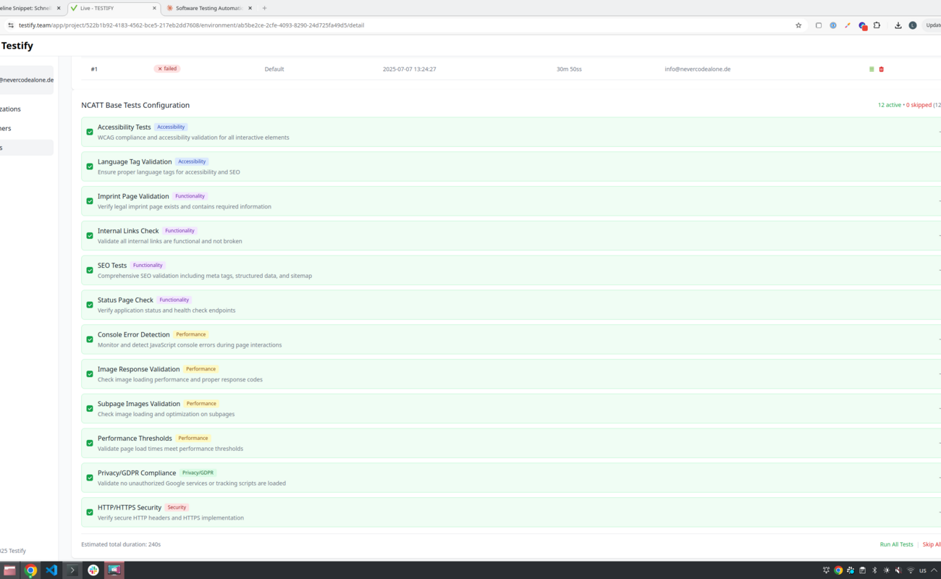Open Chrome from the taskbar
Viewport: 941px width, 579px height.
(30, 570)
